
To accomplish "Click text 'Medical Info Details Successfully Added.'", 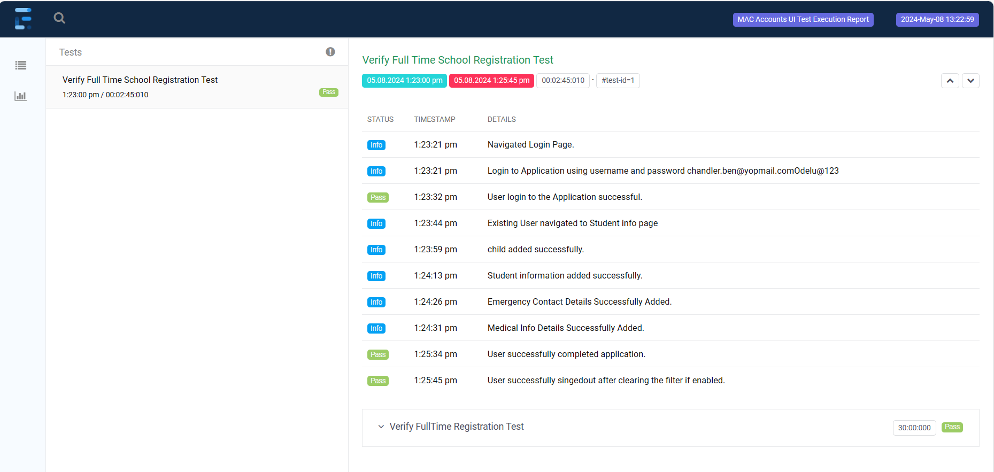I will pos(566,328).
